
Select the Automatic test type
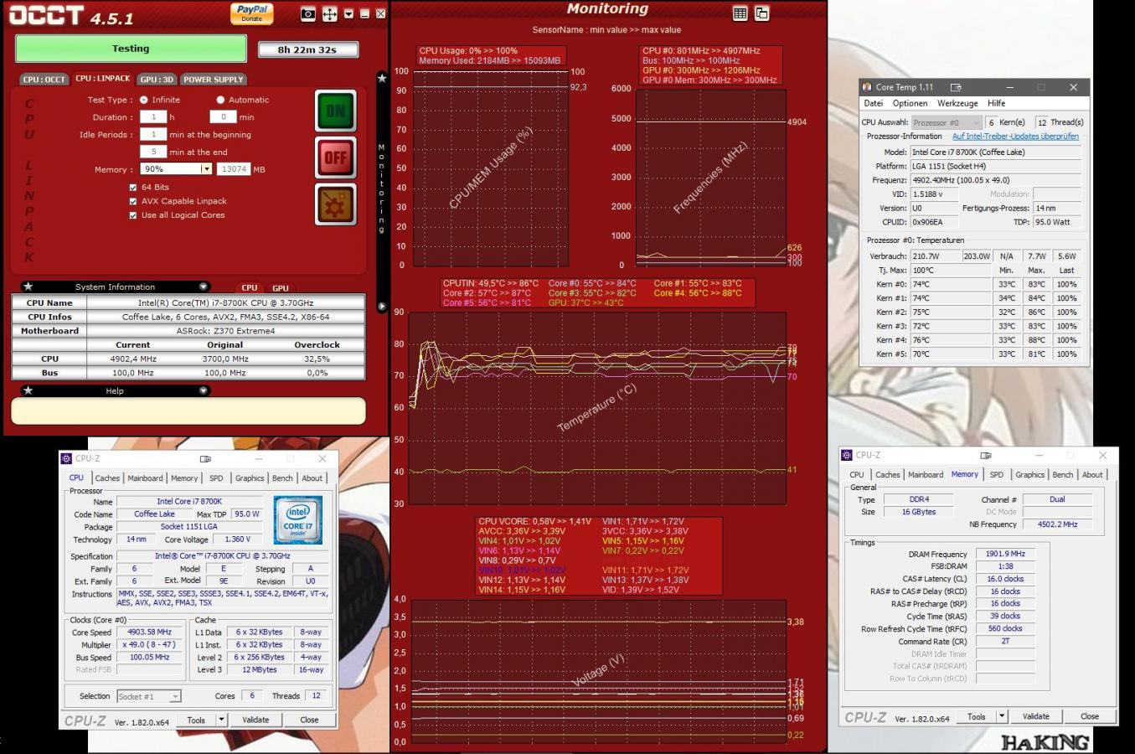click(x=220, y=100)
